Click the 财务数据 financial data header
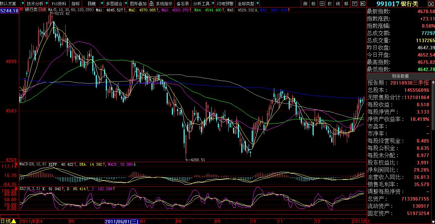The height and width of the screenshot is (224, 435). point(400,76)
